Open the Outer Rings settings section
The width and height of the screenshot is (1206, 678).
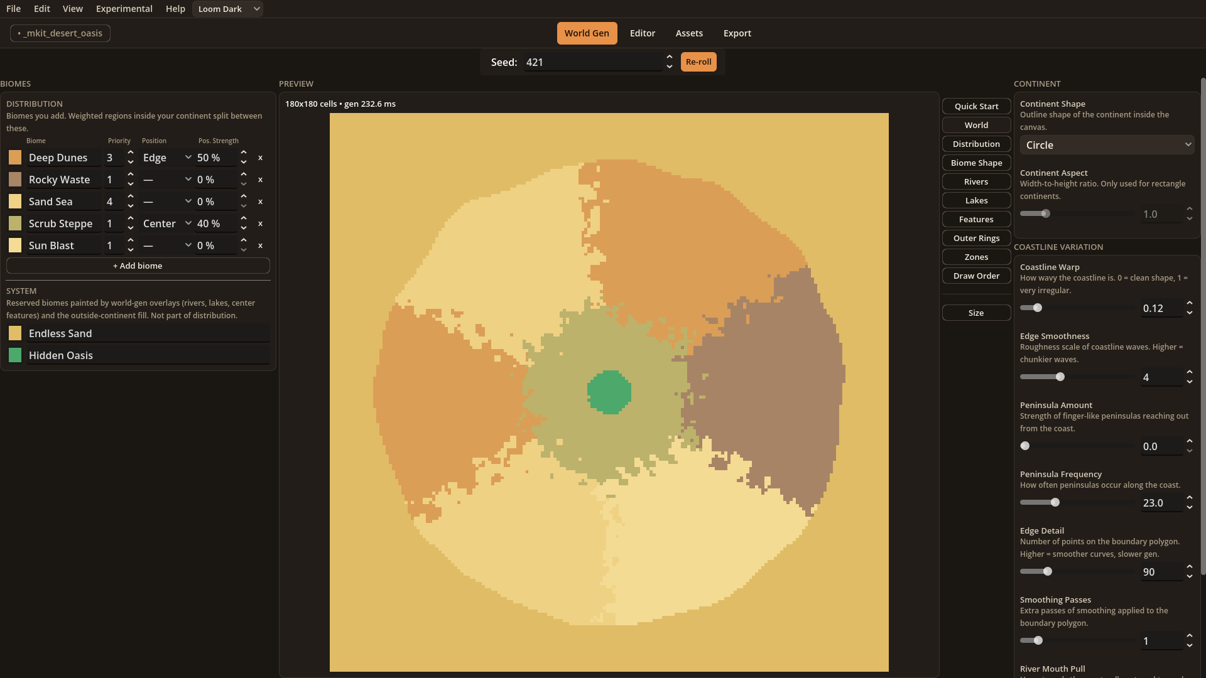point(976,238)
